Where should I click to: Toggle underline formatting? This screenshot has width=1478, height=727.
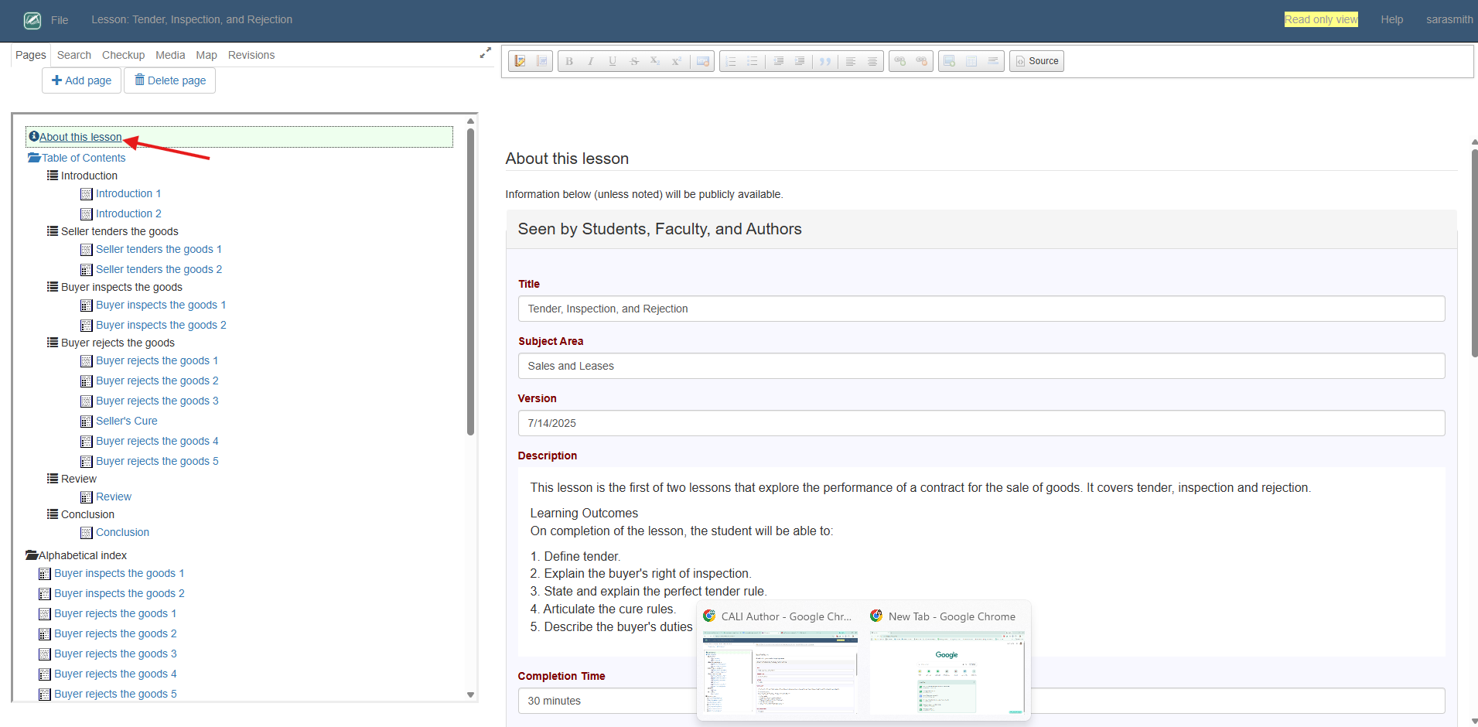(612, 61)
